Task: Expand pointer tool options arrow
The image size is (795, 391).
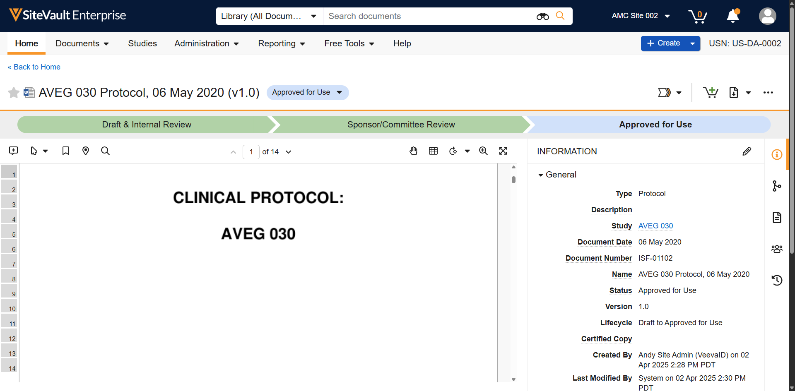Action: click(x=46, y=151)
